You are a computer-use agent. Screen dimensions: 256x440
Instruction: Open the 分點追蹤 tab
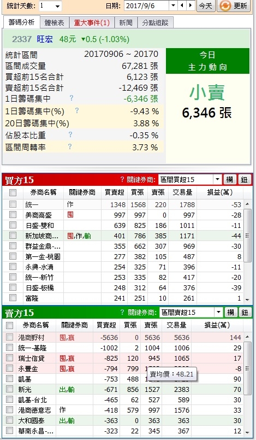point(155,23)
